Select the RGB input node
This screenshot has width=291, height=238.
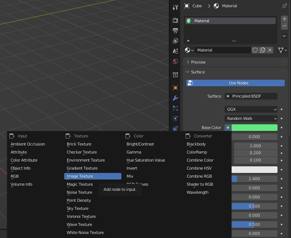[15, 176]
